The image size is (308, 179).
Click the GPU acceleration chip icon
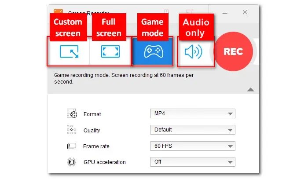tap(71, 162)
